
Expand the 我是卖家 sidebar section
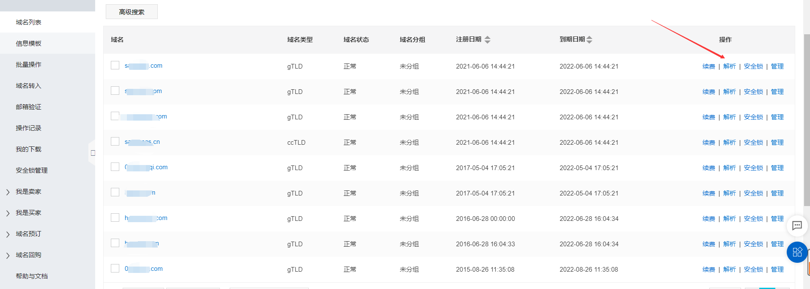tap(8, 192)
